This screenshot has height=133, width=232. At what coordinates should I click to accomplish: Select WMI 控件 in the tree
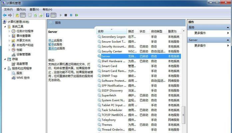pyautogui.click(x=23, y=77)
